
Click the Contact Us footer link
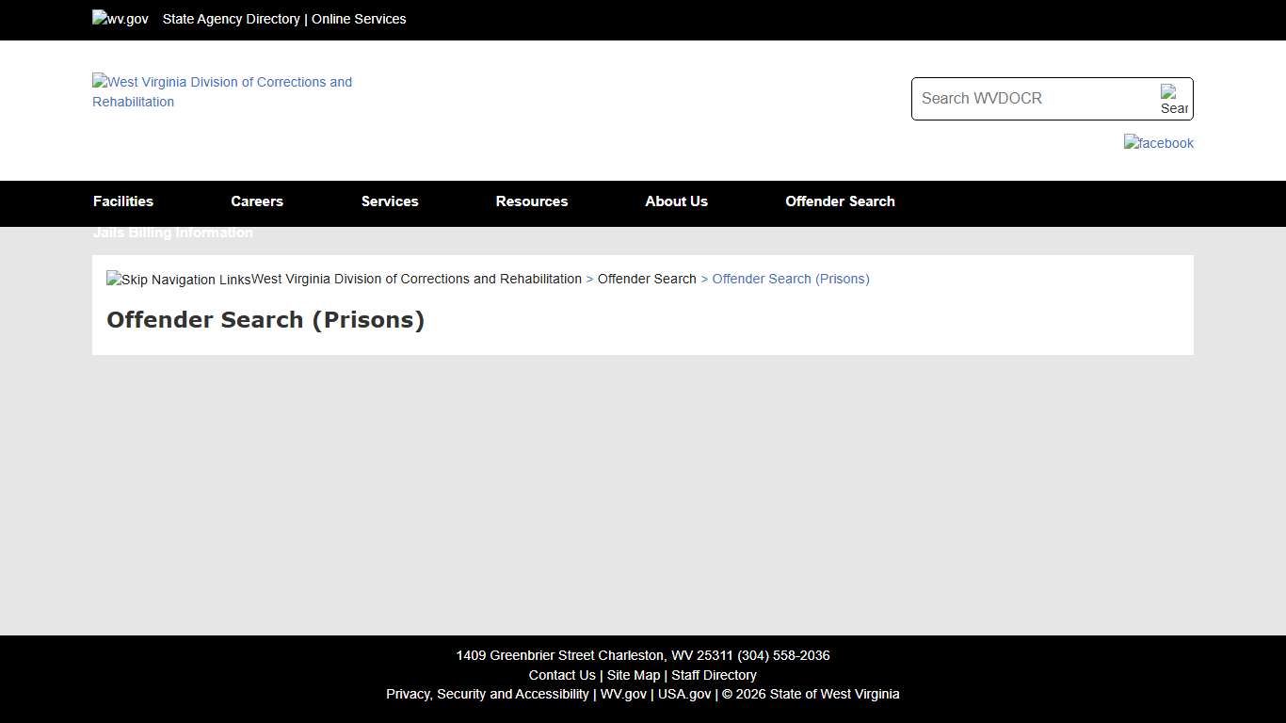click(562, 675)
